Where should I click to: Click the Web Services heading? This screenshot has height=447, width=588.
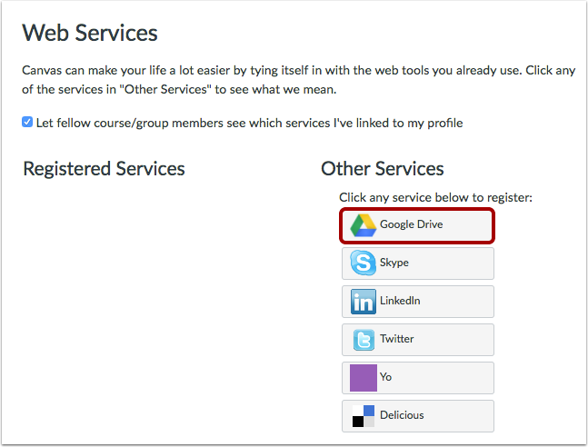coord(90,33)
